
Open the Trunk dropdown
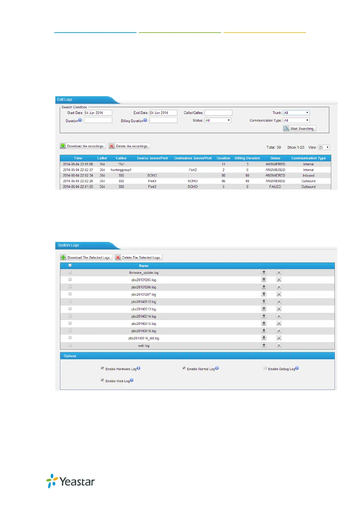coord(296,113)
